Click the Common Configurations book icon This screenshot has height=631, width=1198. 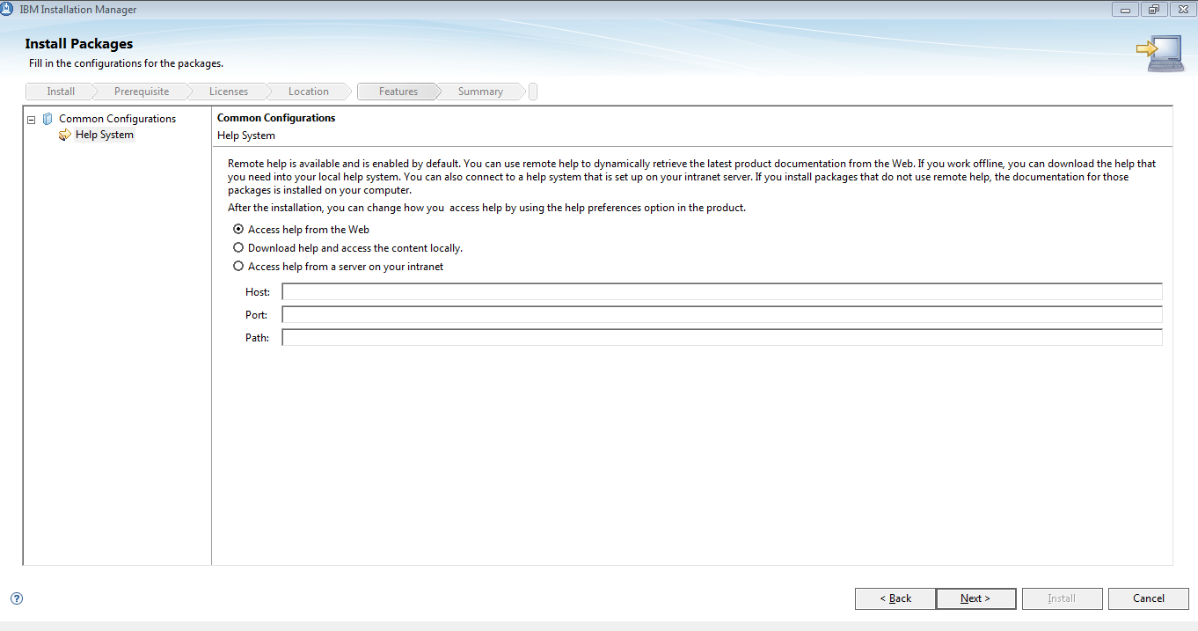(x=47, y=119)
